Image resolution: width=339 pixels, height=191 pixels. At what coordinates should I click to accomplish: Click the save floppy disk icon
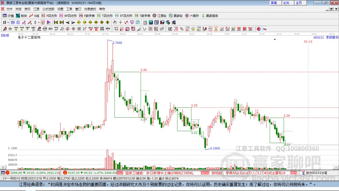(x=162, y=22)
